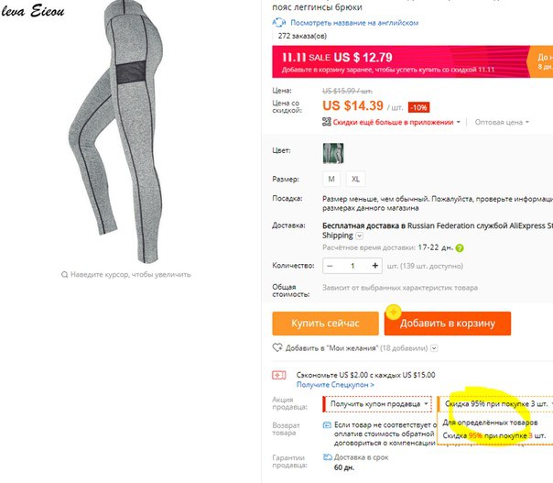Click Купить сейчас button
Image resolution: width=553 pixels, height=483 pixels.
[325, 323]
